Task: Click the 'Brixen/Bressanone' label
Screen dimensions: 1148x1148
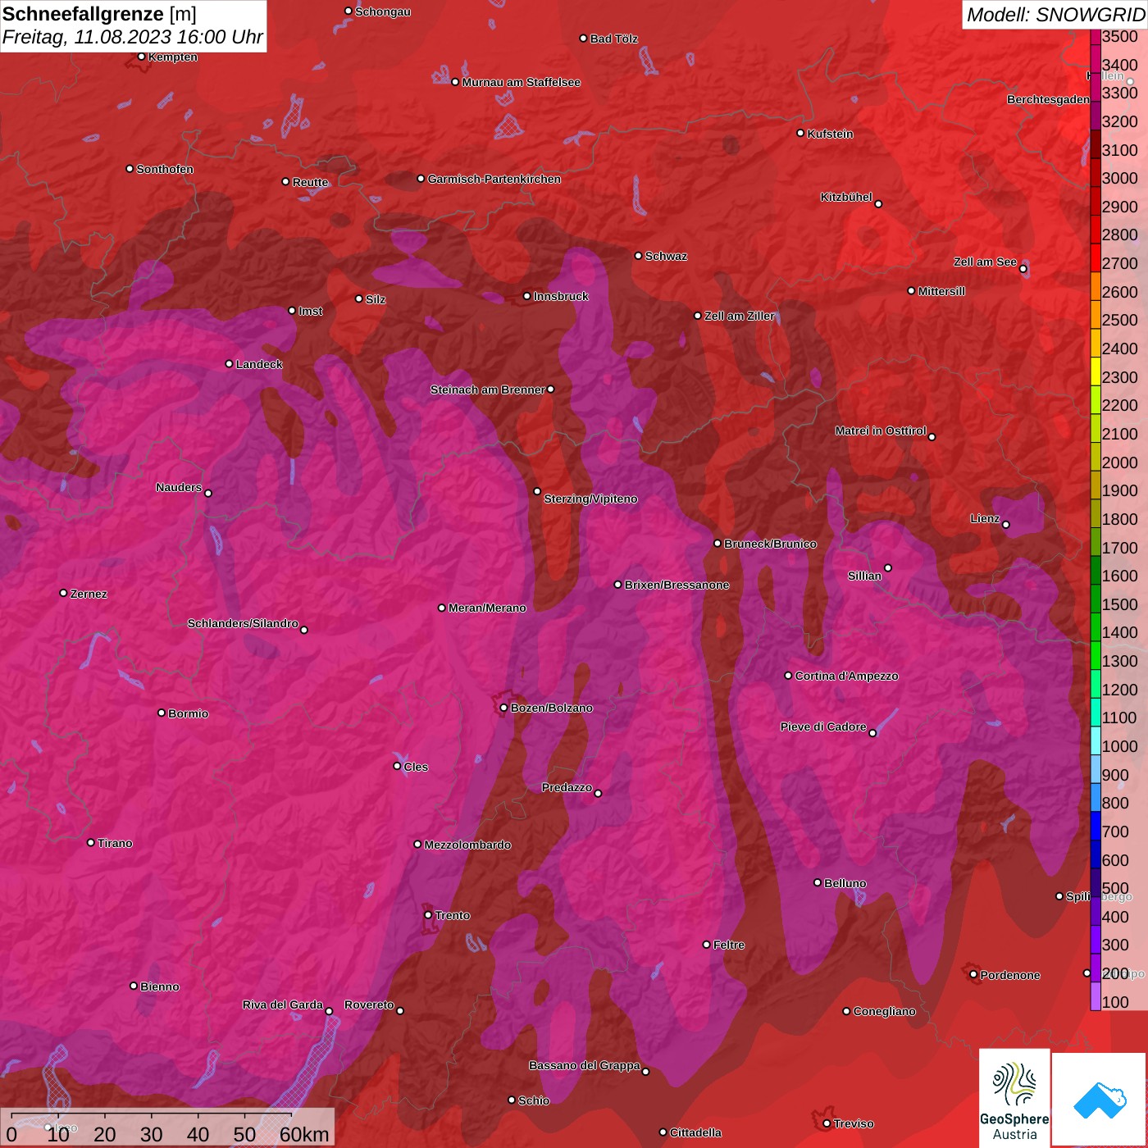Action: coord(676,585)
